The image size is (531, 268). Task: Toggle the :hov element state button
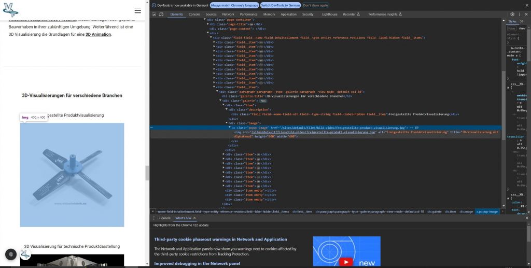tap(522, 29)
